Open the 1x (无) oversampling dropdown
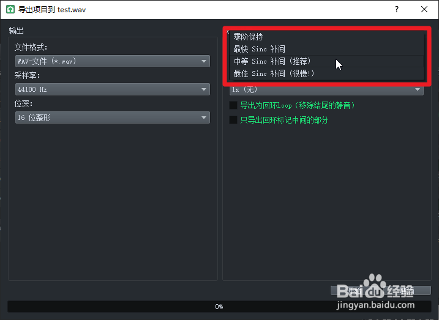The width and height of the screenshot is (439, 320). point(326,90)
